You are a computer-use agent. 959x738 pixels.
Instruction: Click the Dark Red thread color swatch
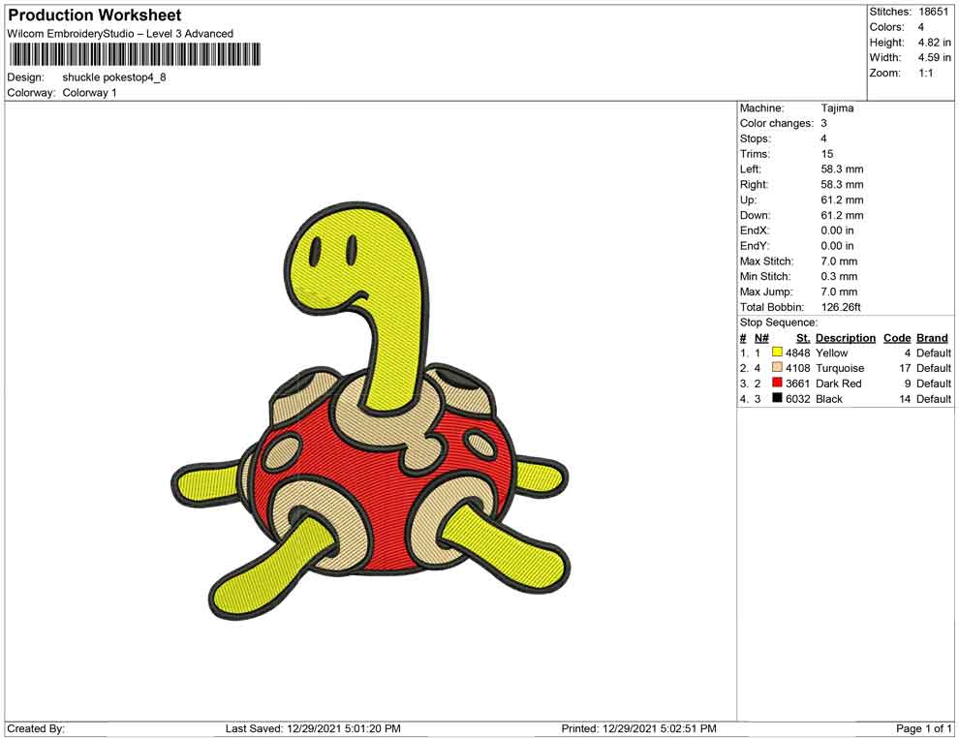tap(777, 383)
